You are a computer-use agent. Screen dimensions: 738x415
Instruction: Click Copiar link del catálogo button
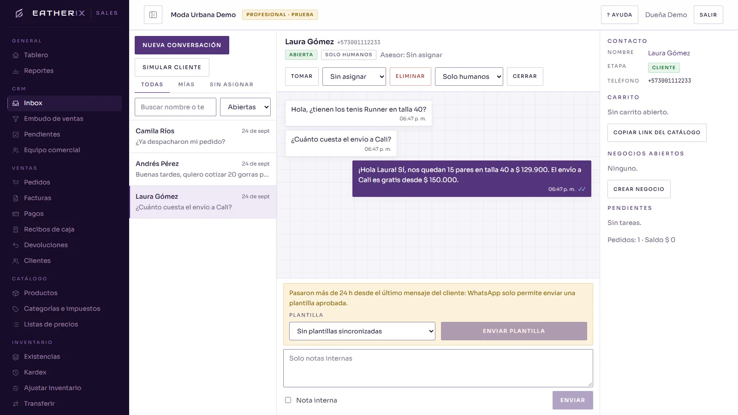click(x=657, y=133)
